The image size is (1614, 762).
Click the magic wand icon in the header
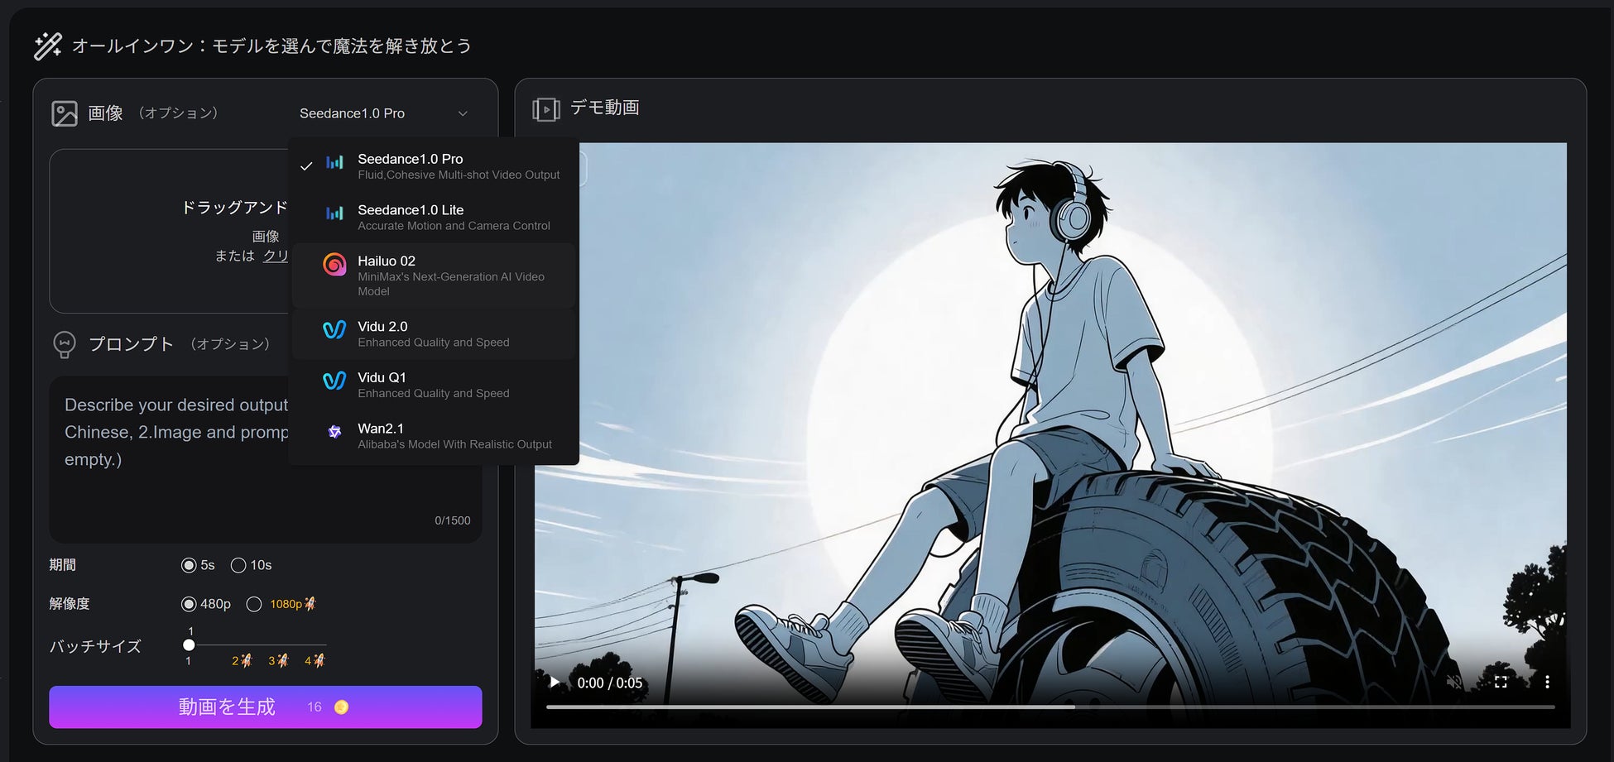pos(48,46)
